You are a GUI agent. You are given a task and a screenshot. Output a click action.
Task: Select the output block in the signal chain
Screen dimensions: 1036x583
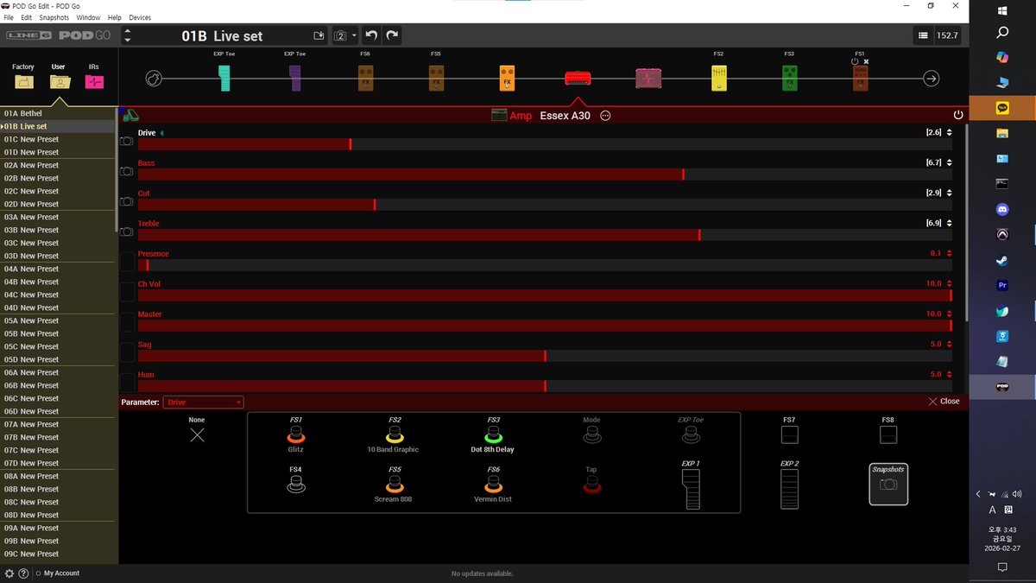931,79
